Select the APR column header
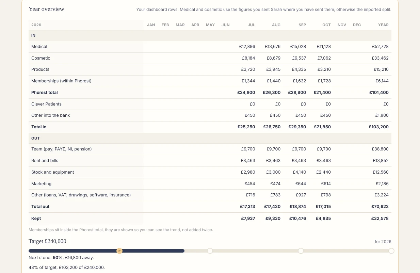Image resolution: width=420 pixels, height=273 pixels. tap(195, 25)
